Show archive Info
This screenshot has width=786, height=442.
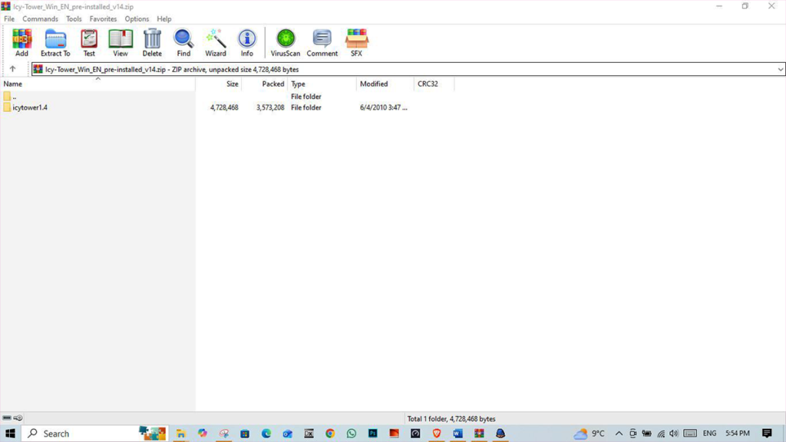246,42
